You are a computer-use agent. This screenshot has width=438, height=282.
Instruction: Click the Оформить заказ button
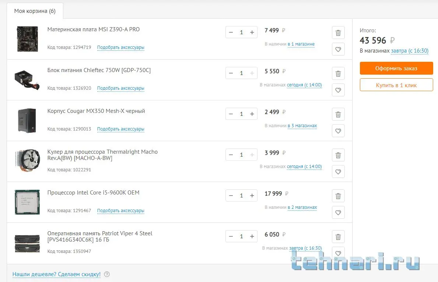(x=396, y=68)
